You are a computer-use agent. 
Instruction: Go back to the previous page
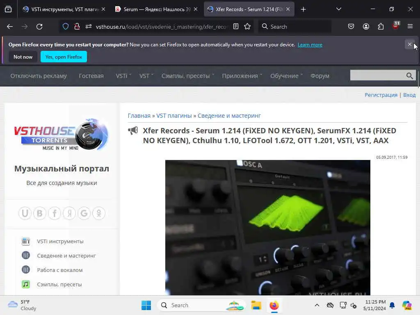[10, 27]
